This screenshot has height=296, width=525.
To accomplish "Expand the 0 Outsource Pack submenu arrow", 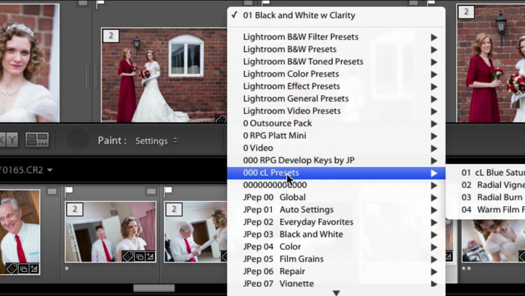I will tap(434, 123).
